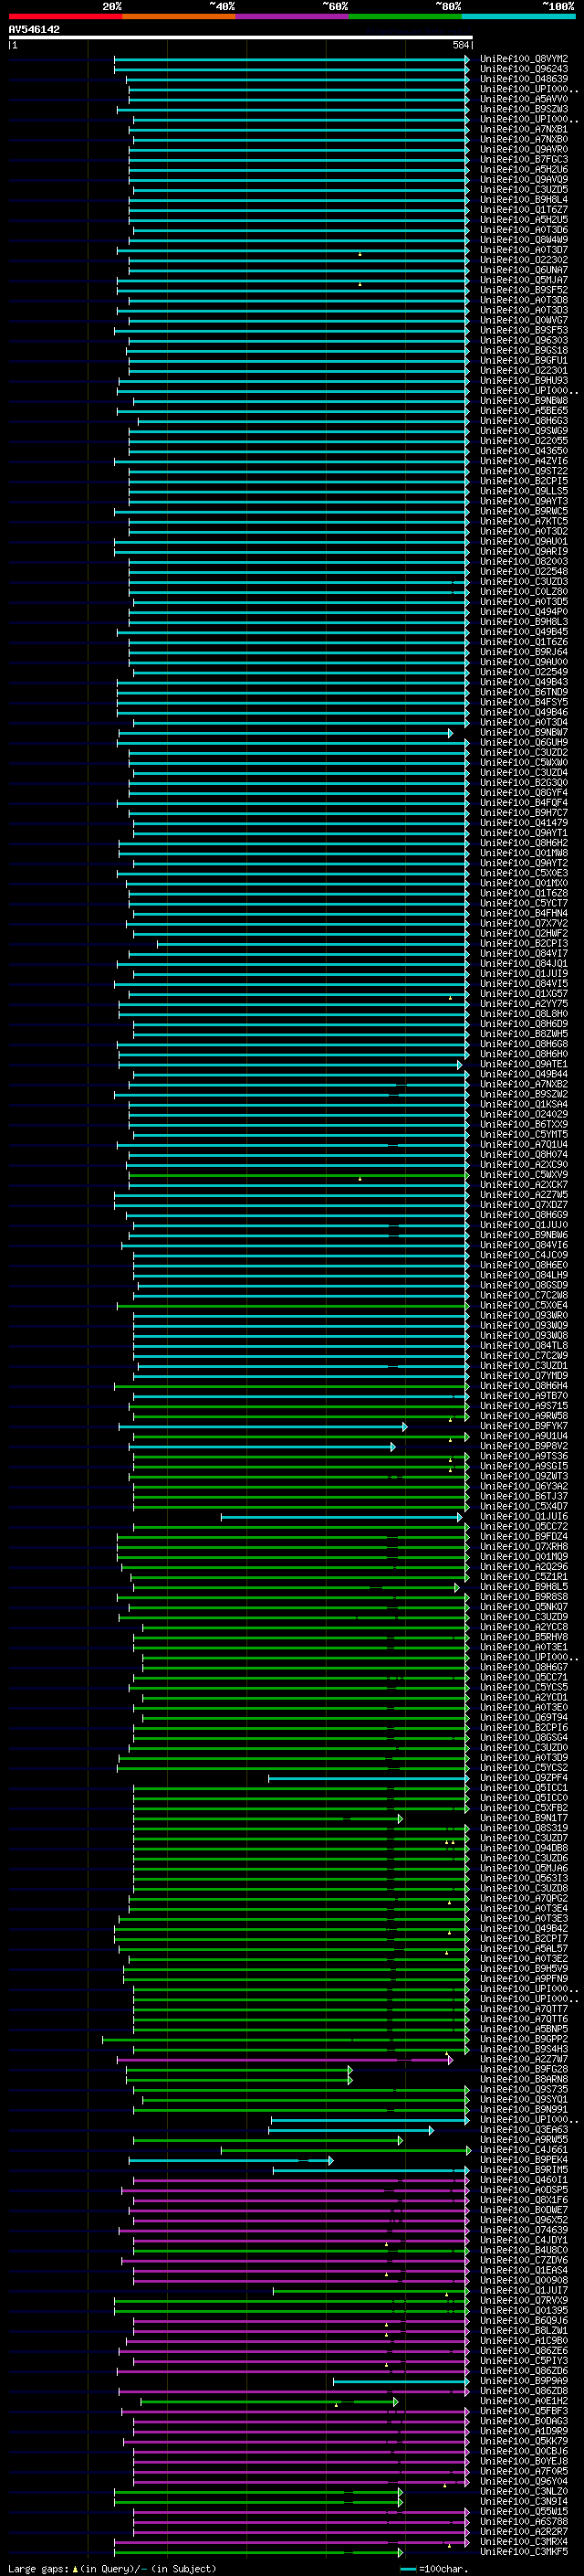Click the green ~80% identity legend segment
584x2576 pixels.
click(x=405, y=16)
